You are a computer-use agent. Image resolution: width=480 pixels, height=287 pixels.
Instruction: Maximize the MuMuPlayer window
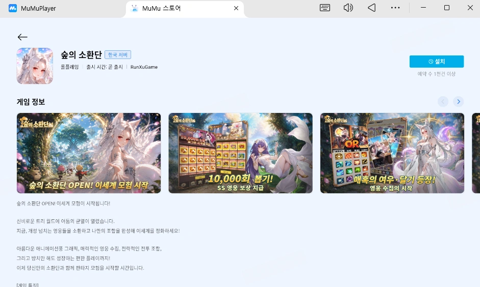[x=447, y=8]
